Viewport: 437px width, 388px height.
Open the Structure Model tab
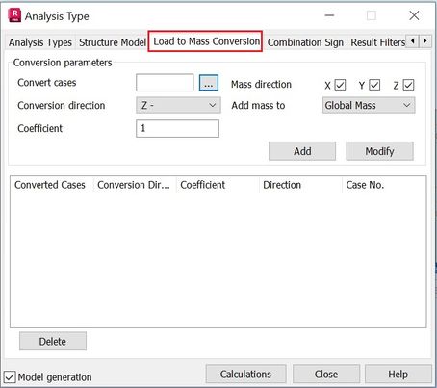point(113,42)
